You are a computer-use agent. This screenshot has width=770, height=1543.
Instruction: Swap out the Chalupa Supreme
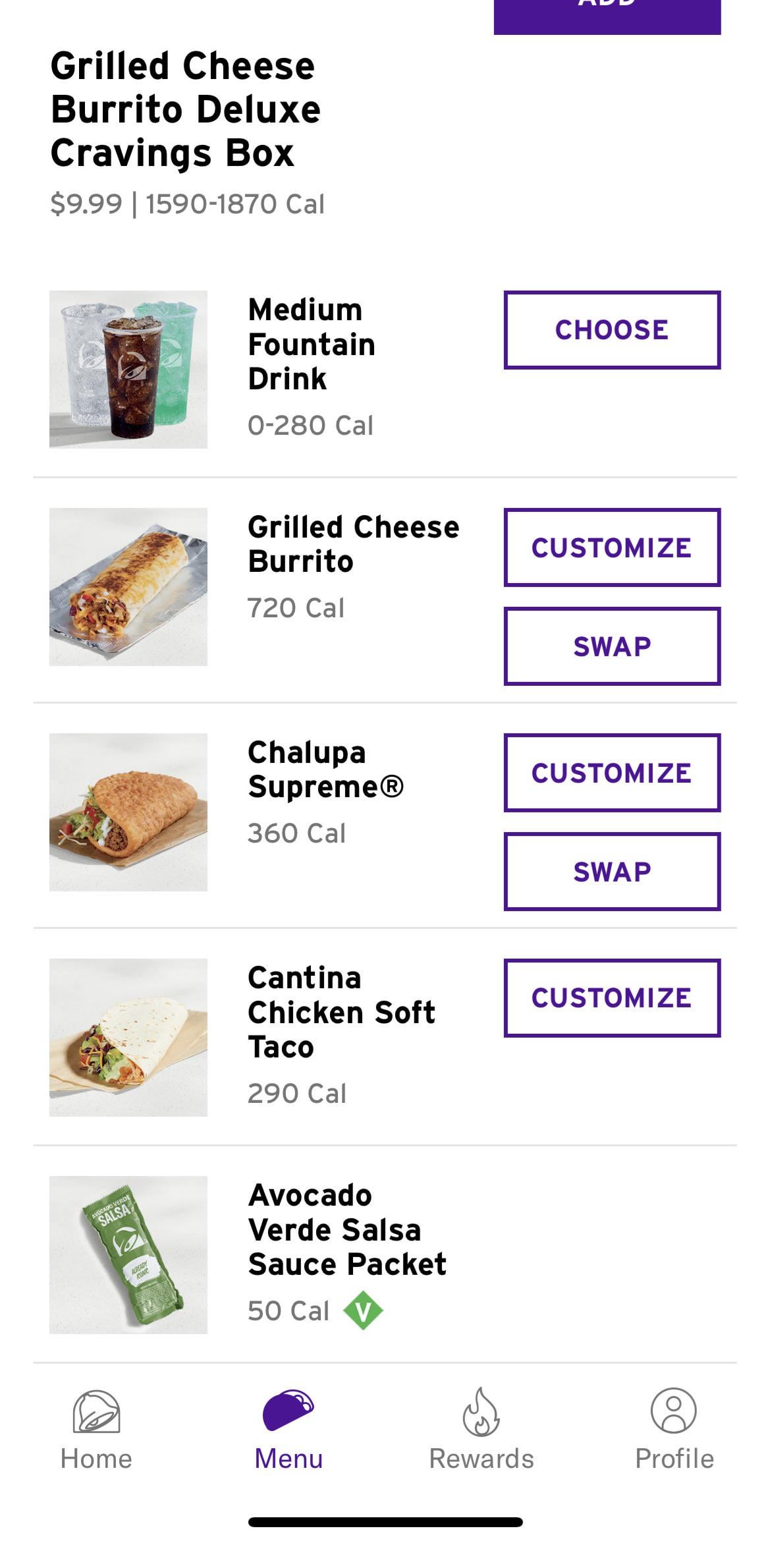tap(612, 872)
